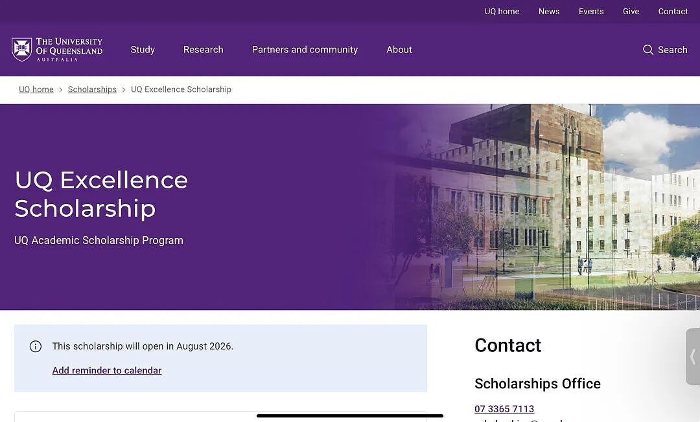The image size is (700, 422).
Task: Click the University of Queensland logo
Action: coord(57,49)
